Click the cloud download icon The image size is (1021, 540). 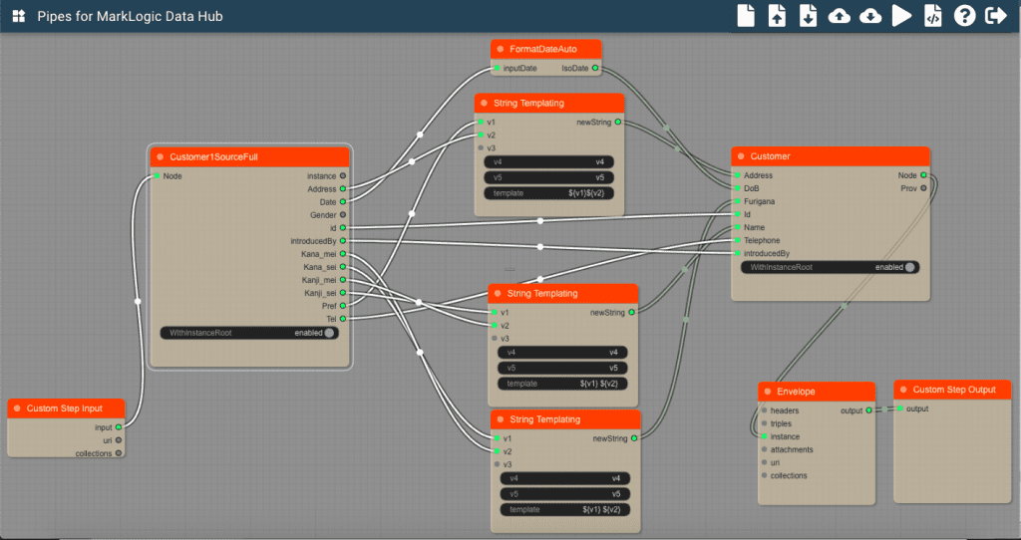(x=870, y=16)
